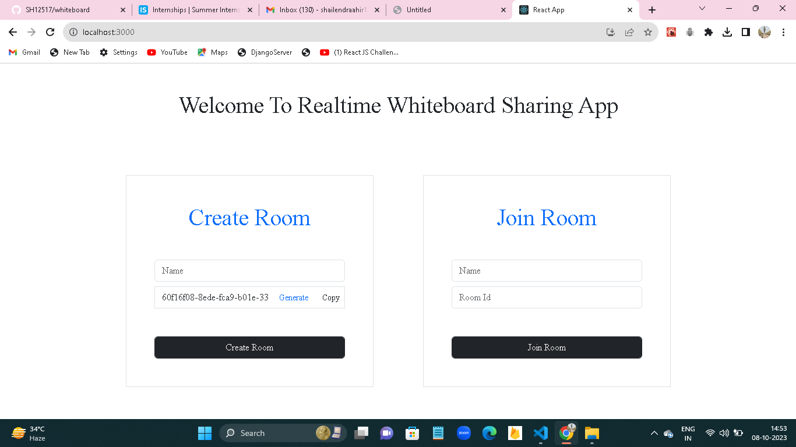Expand the taskbar hidden icons chevron
Viewport: 796px width, 447px height.
(x=654, y=433)
